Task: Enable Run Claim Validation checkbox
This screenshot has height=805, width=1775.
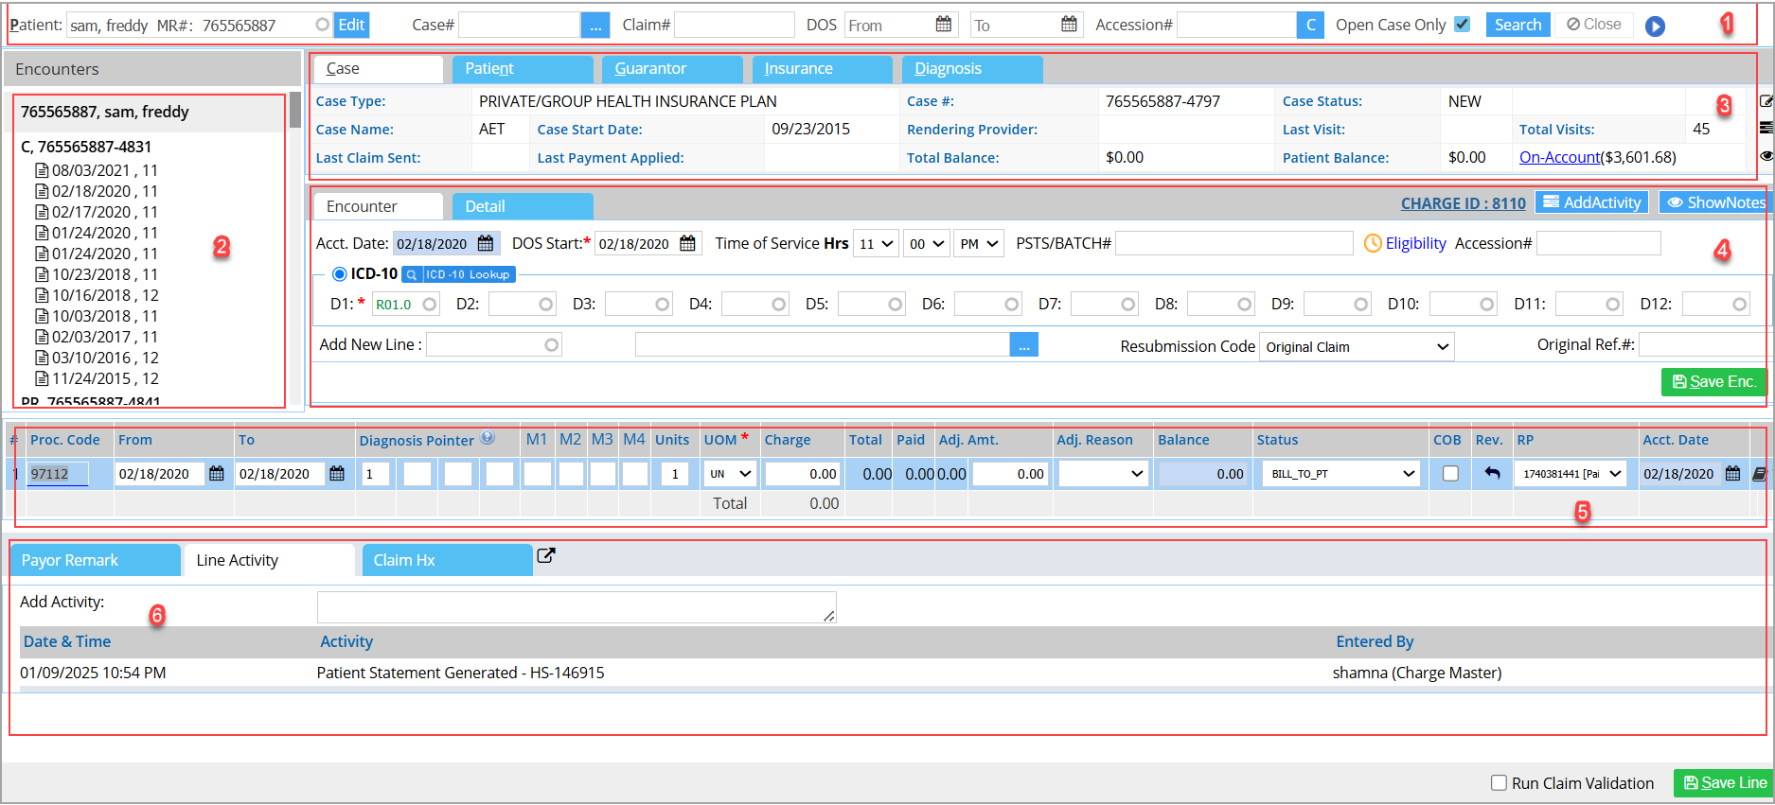Action: pyautogui.click(x=1499, y=782)
